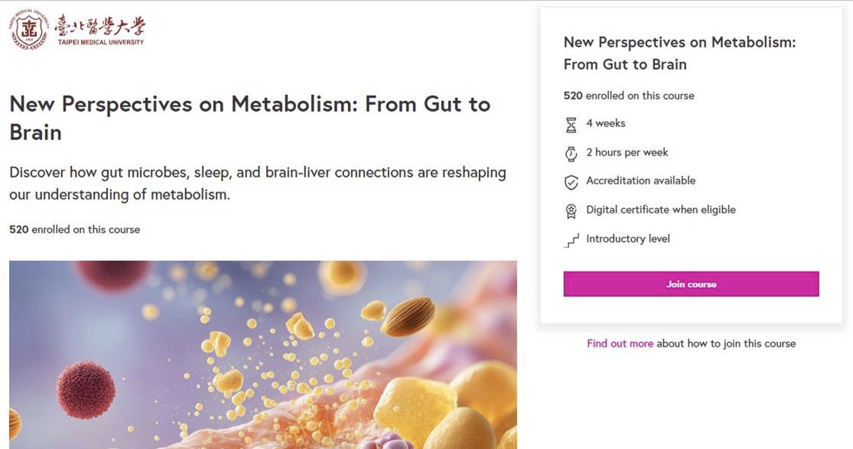Click the stopwatch icon beside 2 hours per week
This screenshot has height=449, width=853.
point(571,154)
